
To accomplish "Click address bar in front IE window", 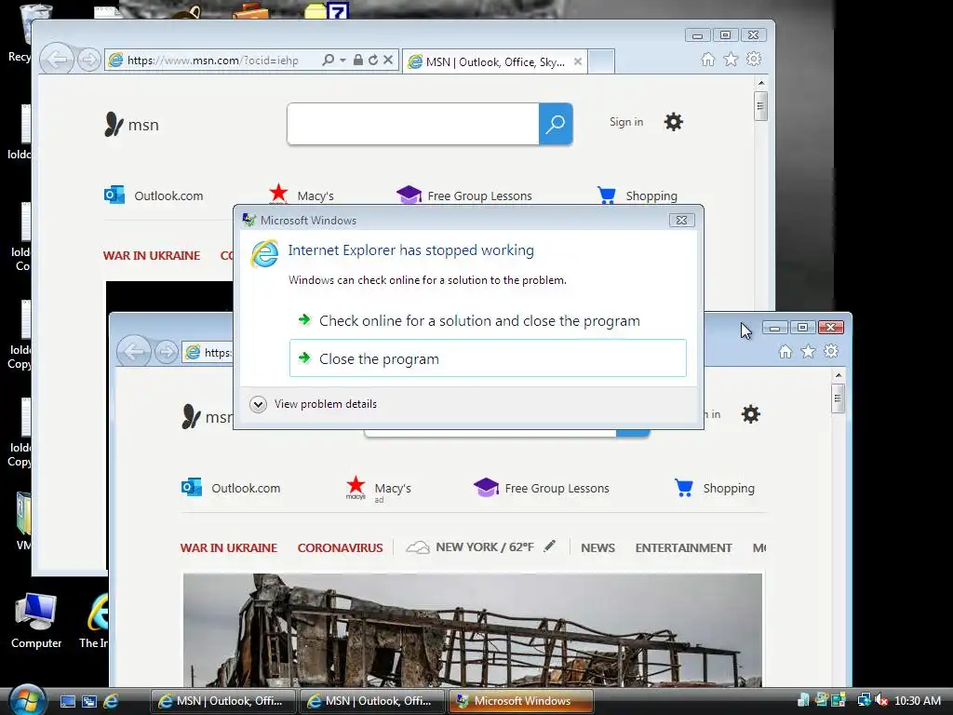I will tap(208, 353).
